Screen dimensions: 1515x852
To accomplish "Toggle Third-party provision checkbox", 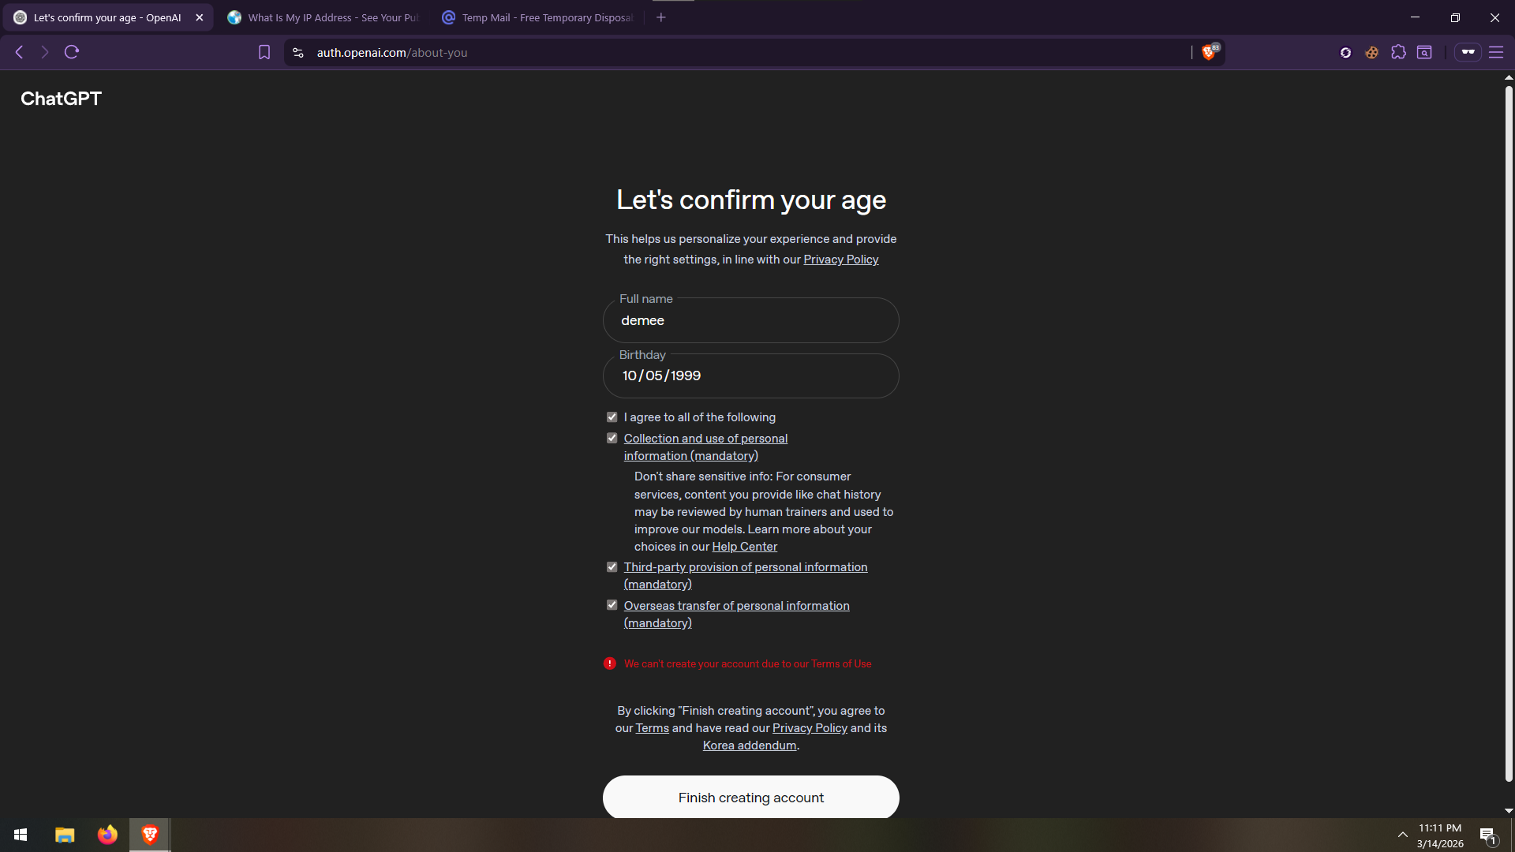I will coord(612,567).
